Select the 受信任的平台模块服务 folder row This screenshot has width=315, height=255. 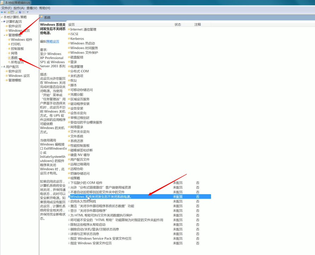coord(86,122)
